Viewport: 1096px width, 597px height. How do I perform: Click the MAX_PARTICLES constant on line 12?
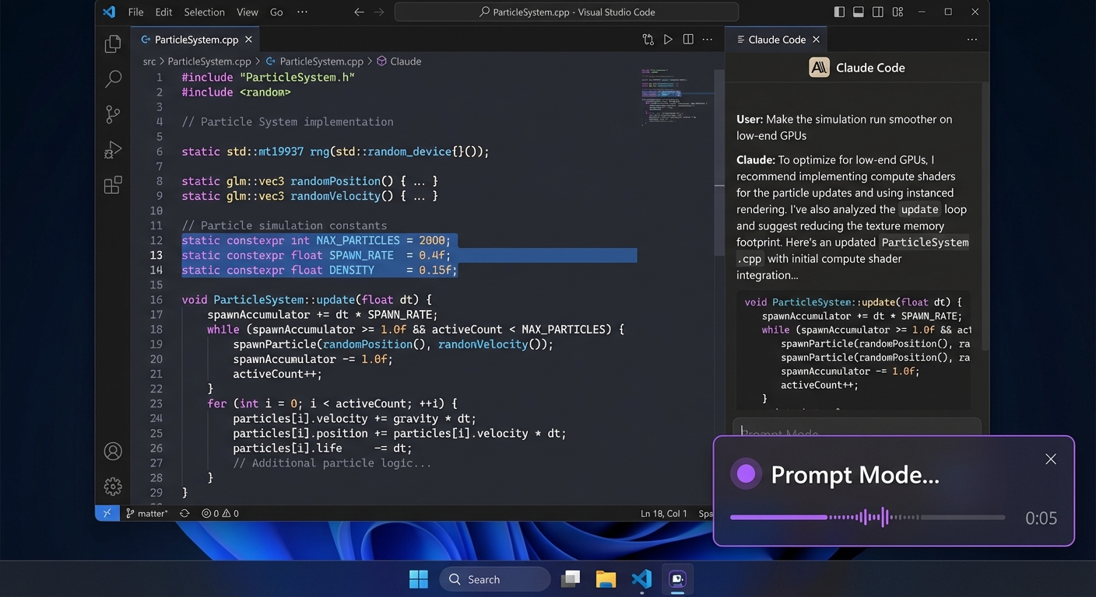tap(358, 240)
